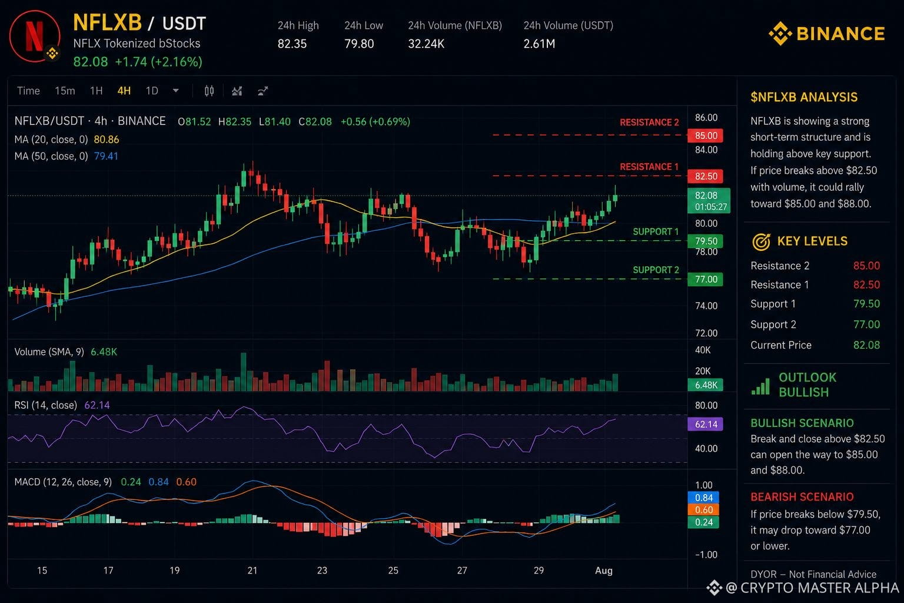This screenshot has width=904, height=603.
Task: Click the green 77.00 price axis tag
Action: tap(705, 279)
